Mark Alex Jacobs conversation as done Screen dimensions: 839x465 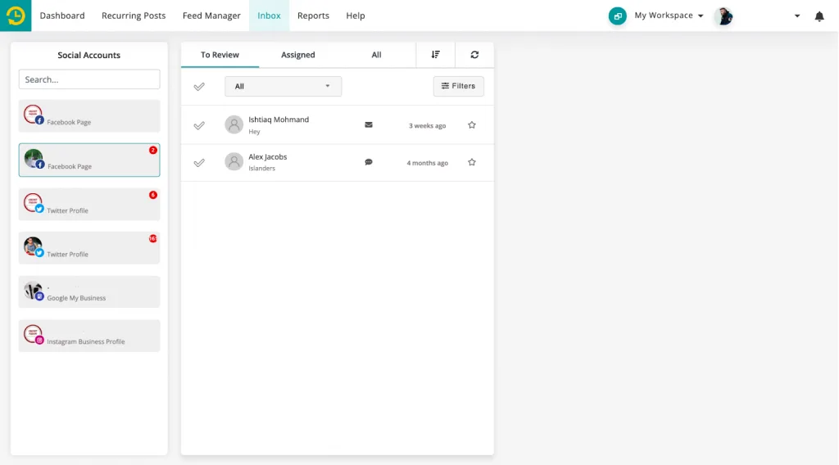(199, 162)
